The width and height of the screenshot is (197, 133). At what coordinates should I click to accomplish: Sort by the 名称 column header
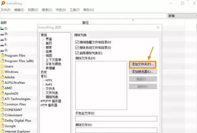[3, 23]
